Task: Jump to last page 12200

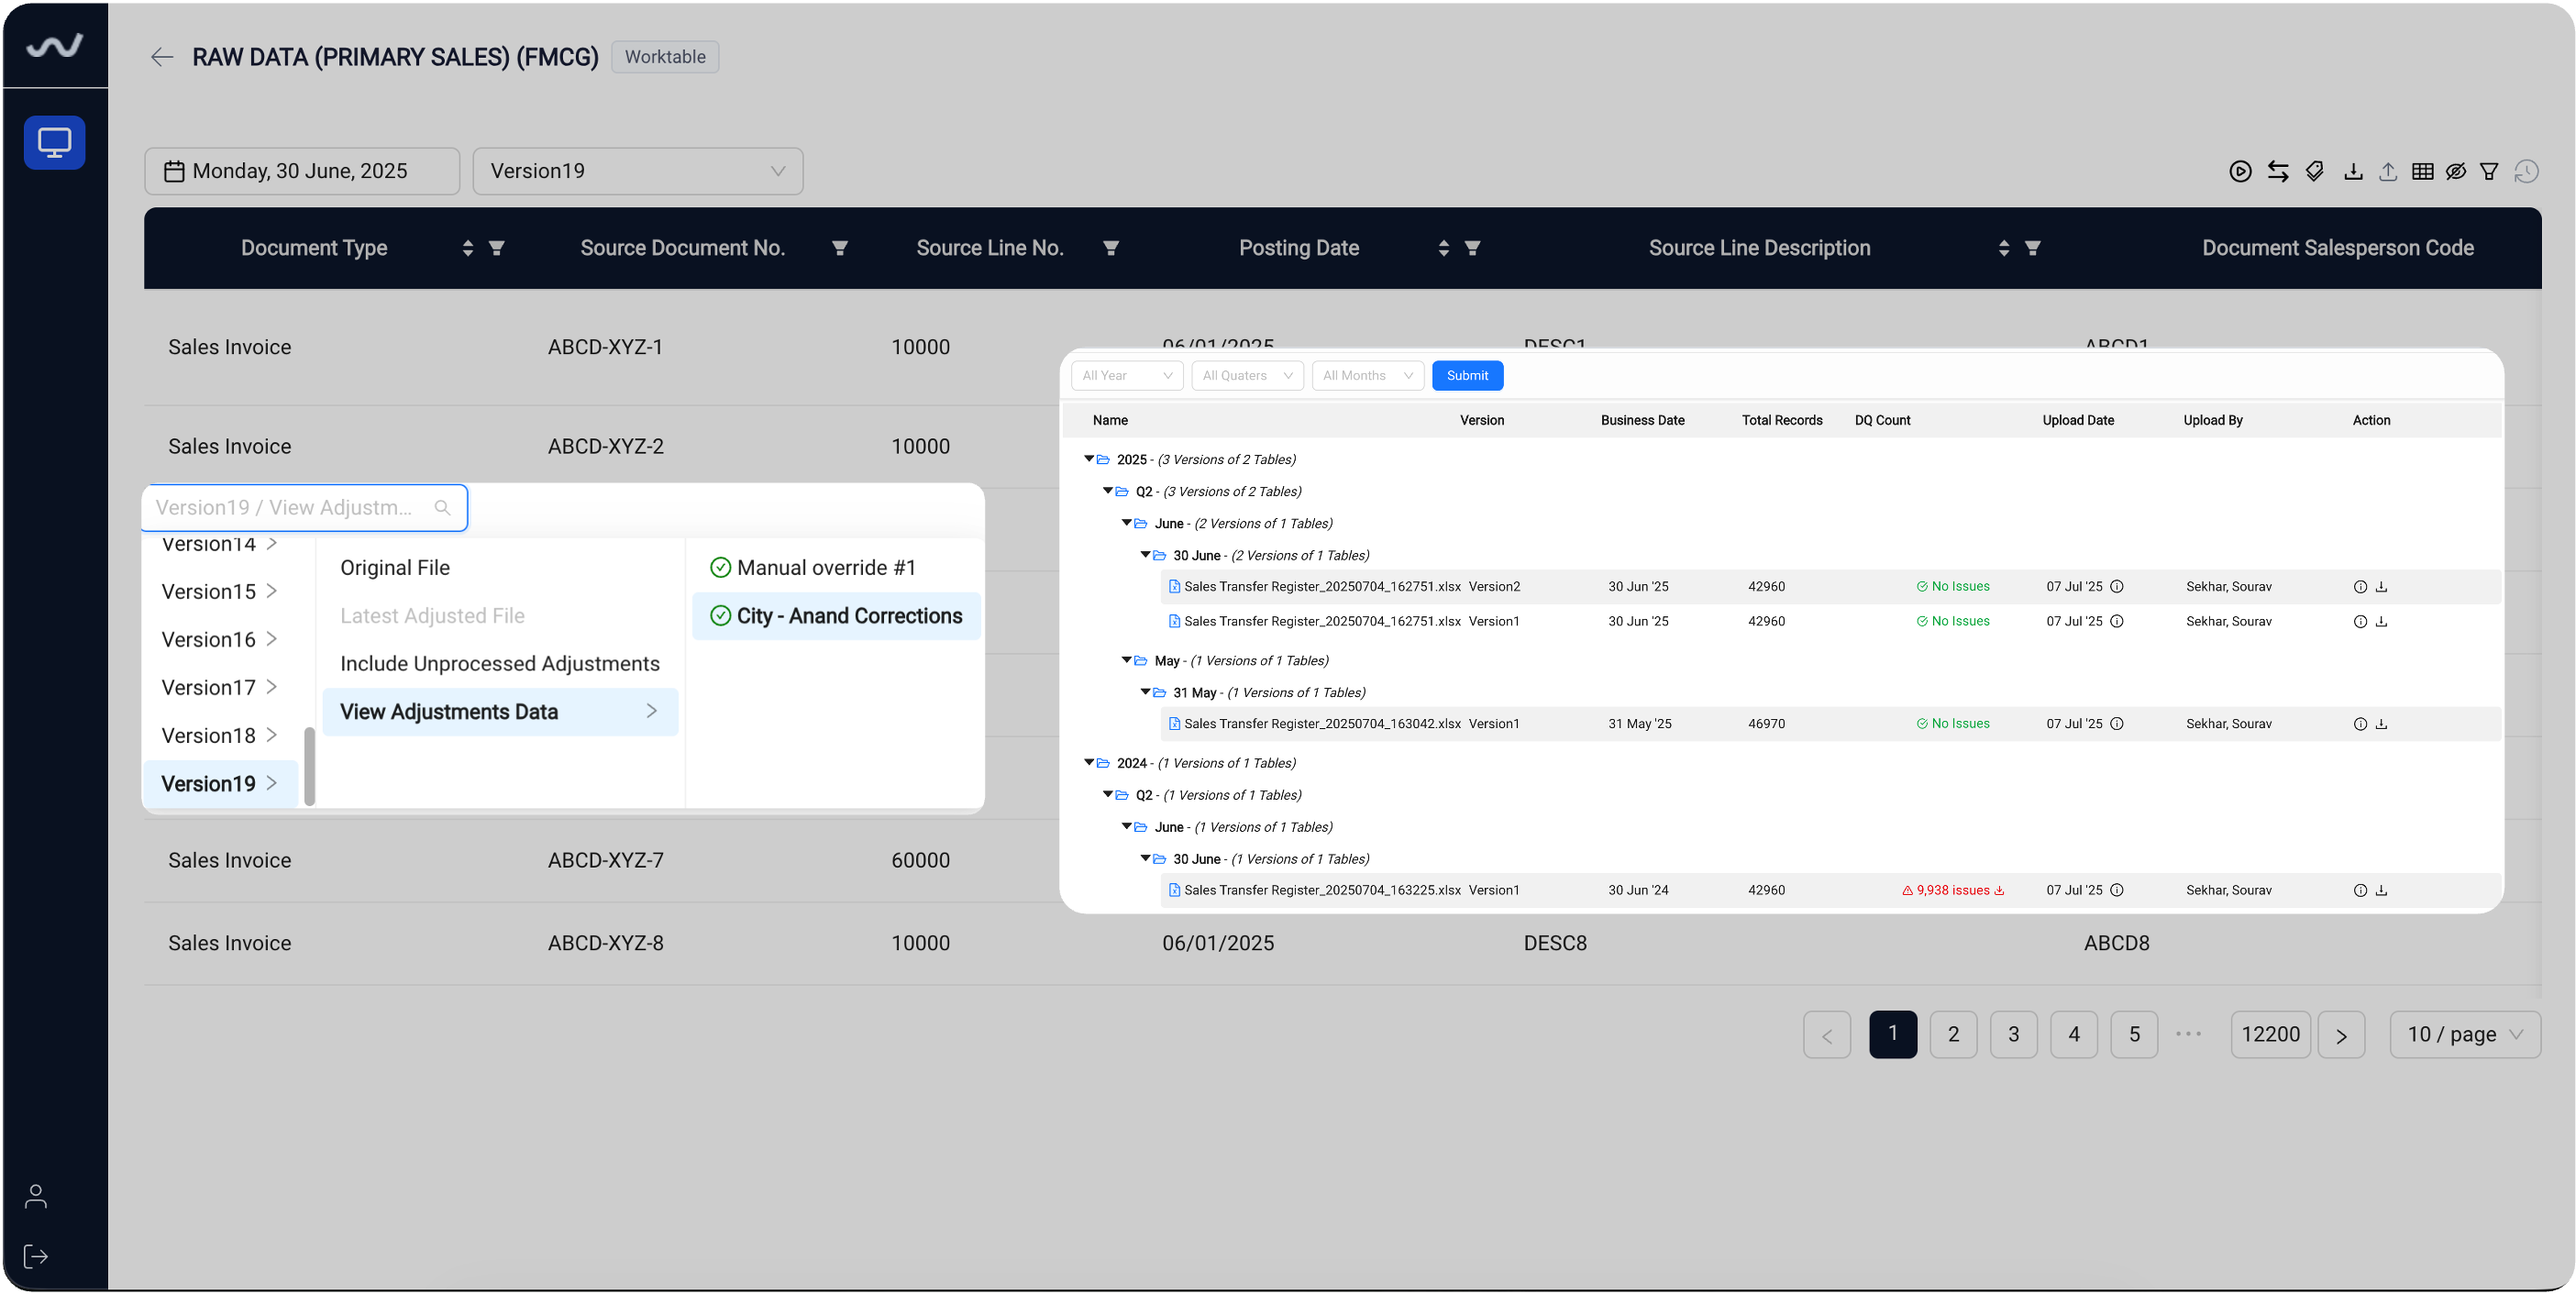Action: coord(2270,1034)
